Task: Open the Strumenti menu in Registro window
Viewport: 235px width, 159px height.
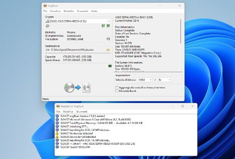Action: [82, 112]
